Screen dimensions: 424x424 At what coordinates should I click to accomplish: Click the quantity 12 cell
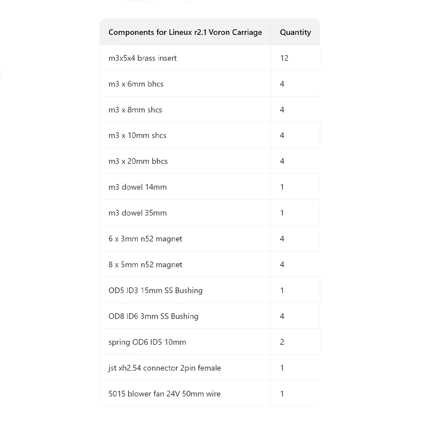click(284, 58)
